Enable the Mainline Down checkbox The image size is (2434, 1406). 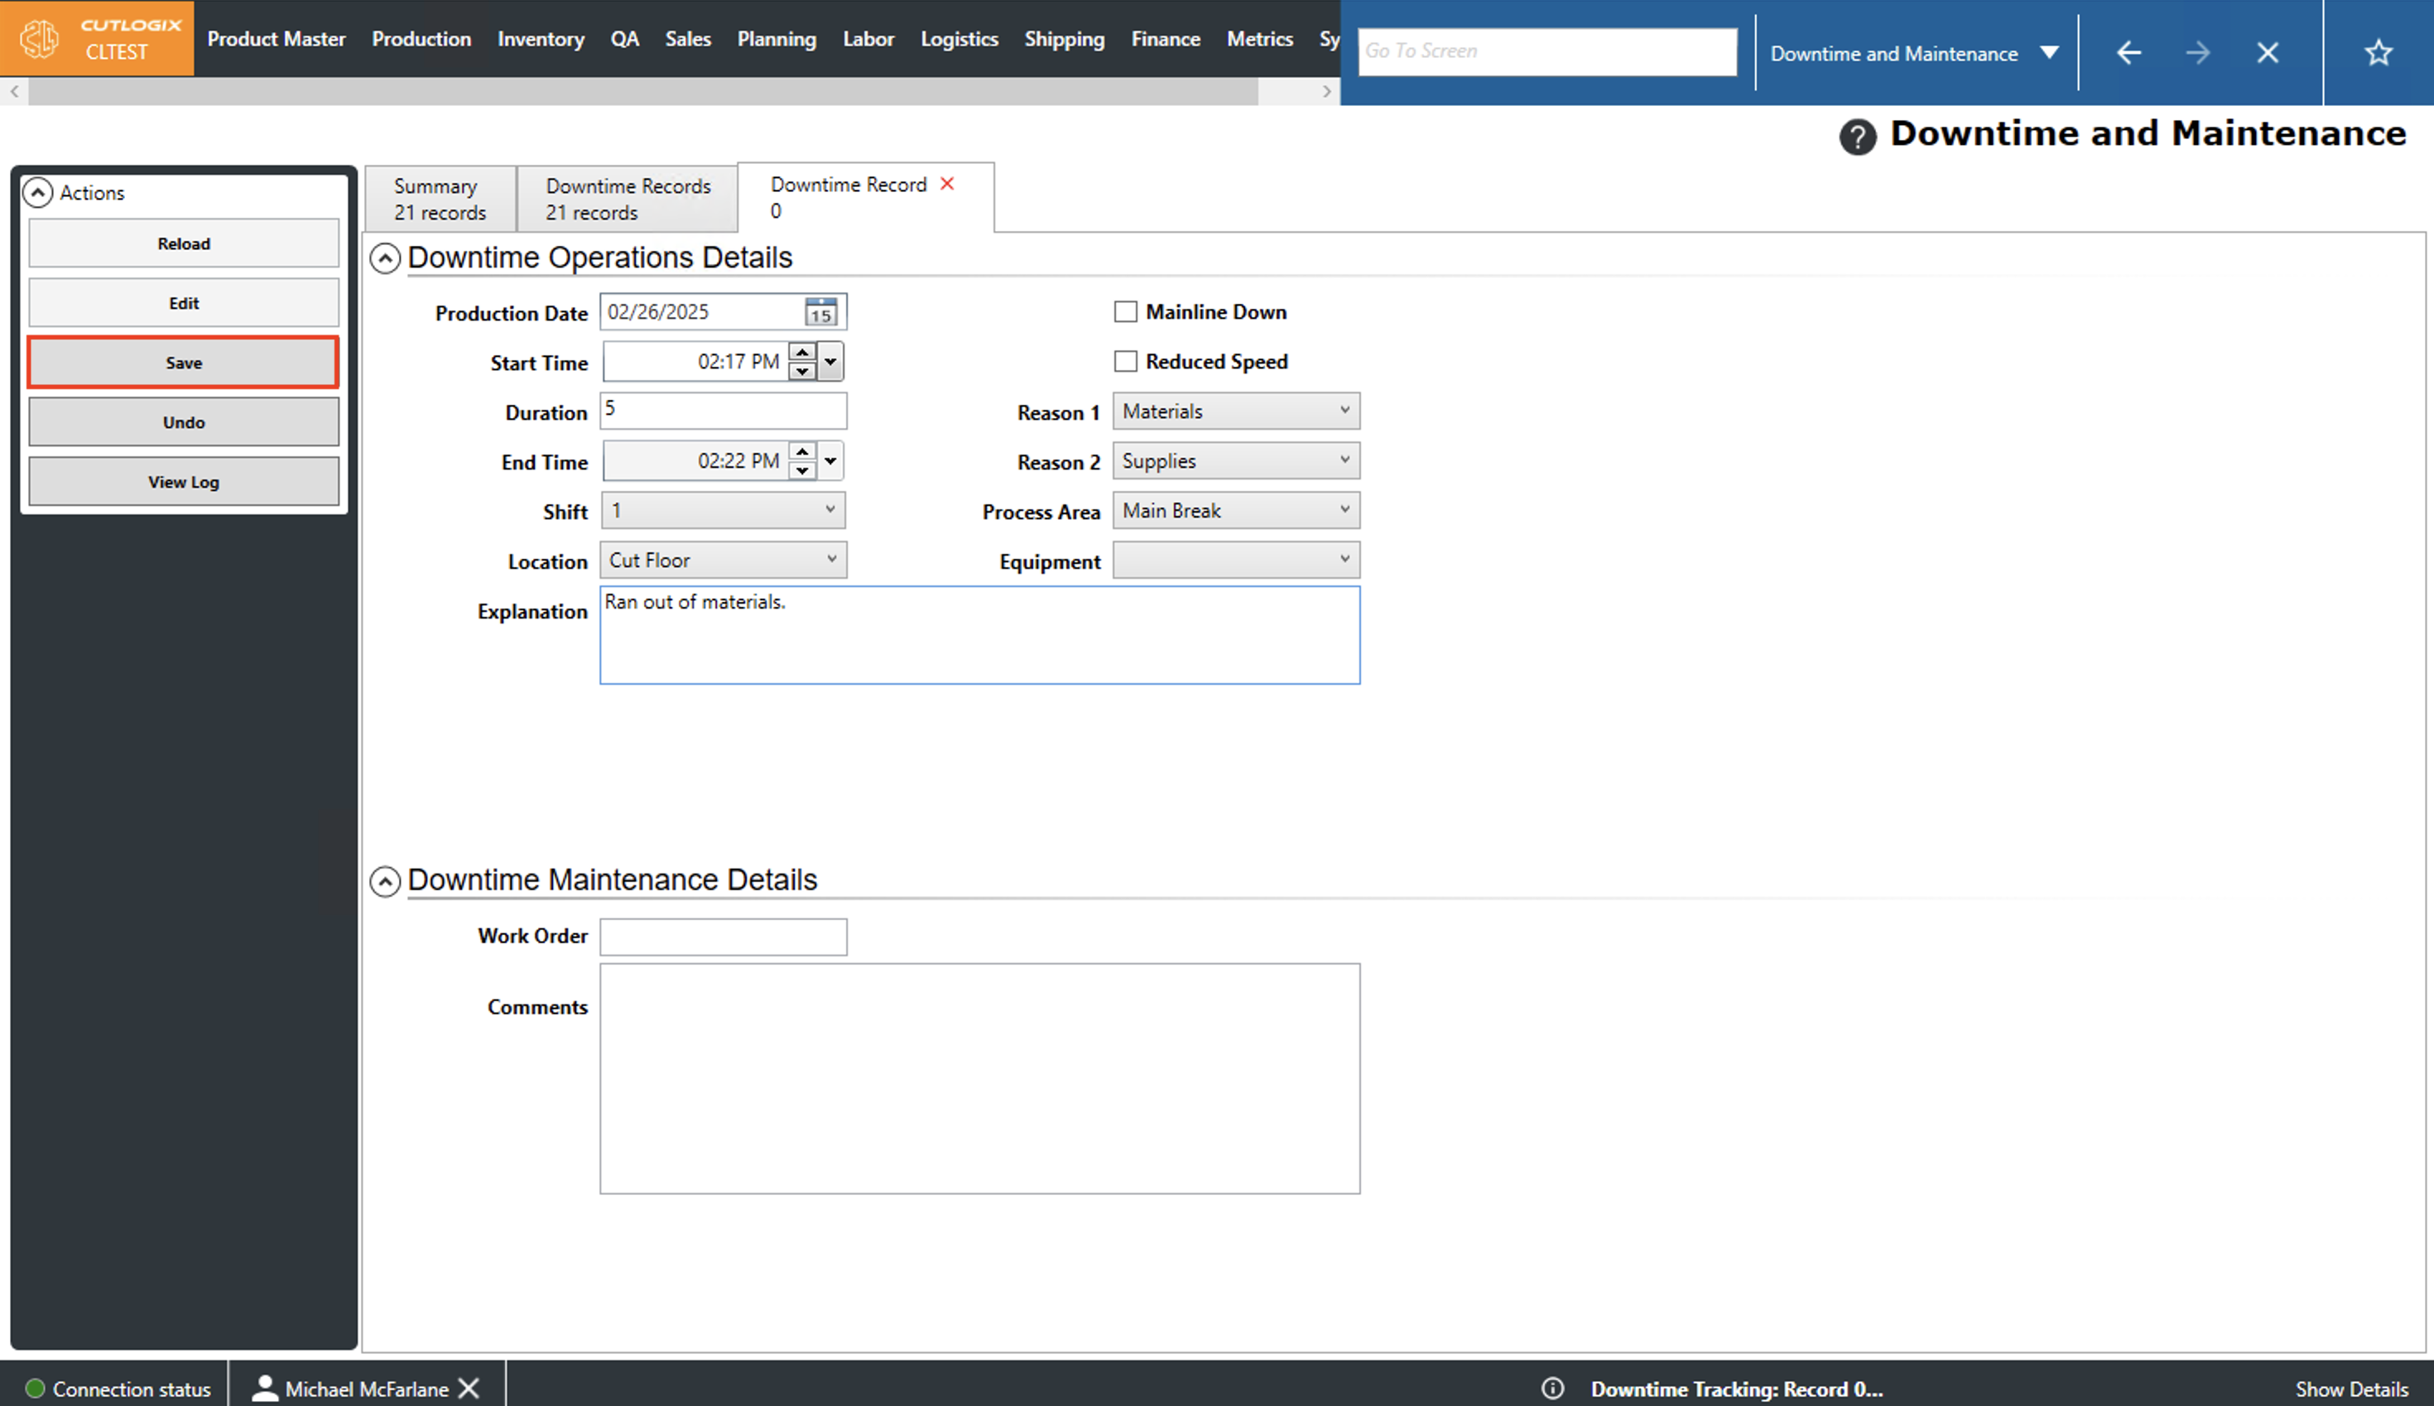[x=1125, y=312]
